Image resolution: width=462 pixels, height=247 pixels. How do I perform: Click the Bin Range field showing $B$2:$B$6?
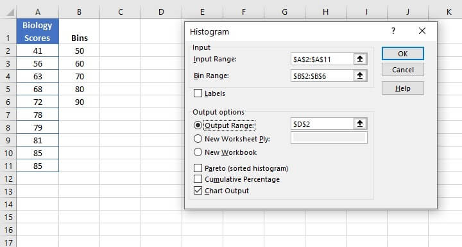click(x=322, y=76)
